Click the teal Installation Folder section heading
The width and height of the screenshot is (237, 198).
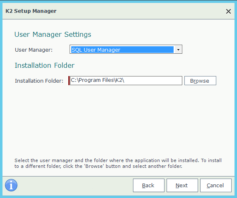45,65
